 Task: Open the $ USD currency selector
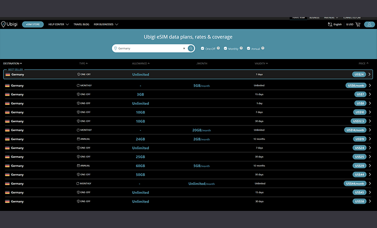(x=349, y=24)
